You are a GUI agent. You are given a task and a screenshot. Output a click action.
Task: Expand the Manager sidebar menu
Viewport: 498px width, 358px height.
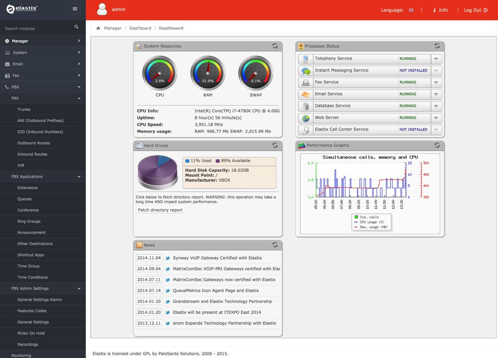pyautogui.click(x=43, y=41)
